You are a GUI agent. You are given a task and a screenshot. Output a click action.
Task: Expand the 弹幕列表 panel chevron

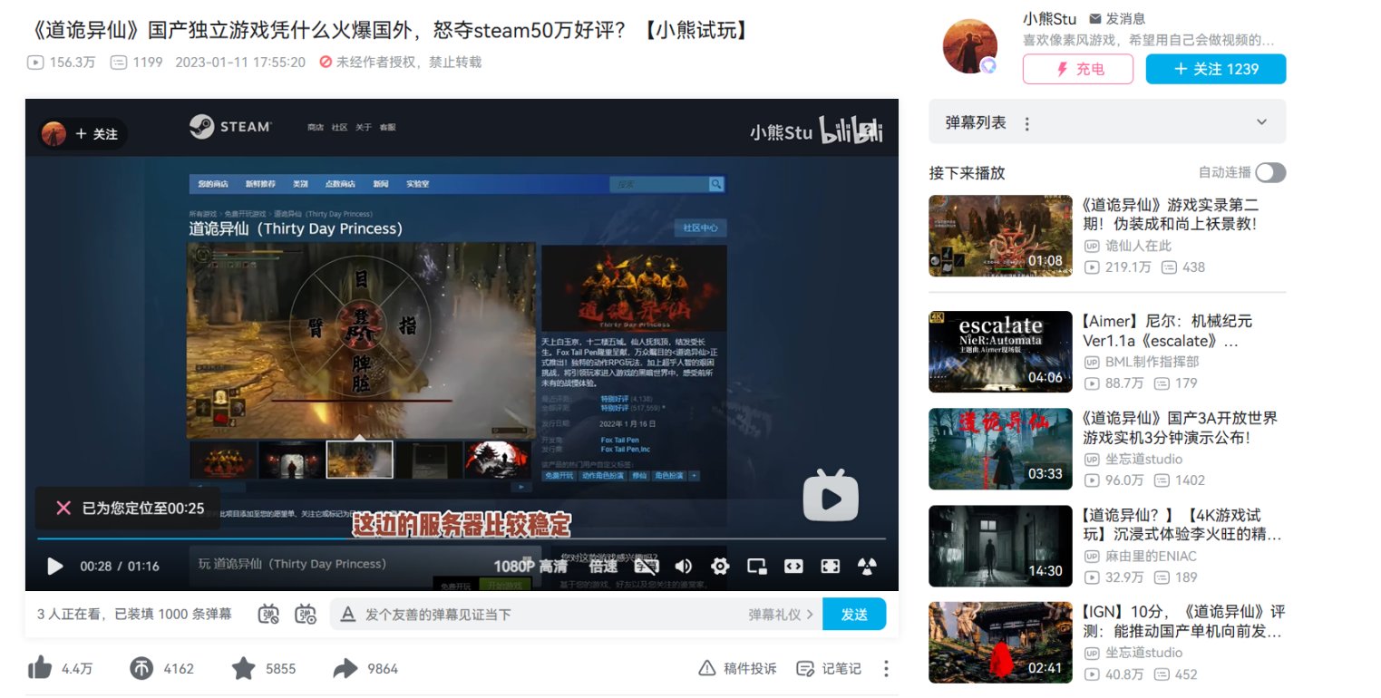pyautogui.click(x=1261, y=122)
